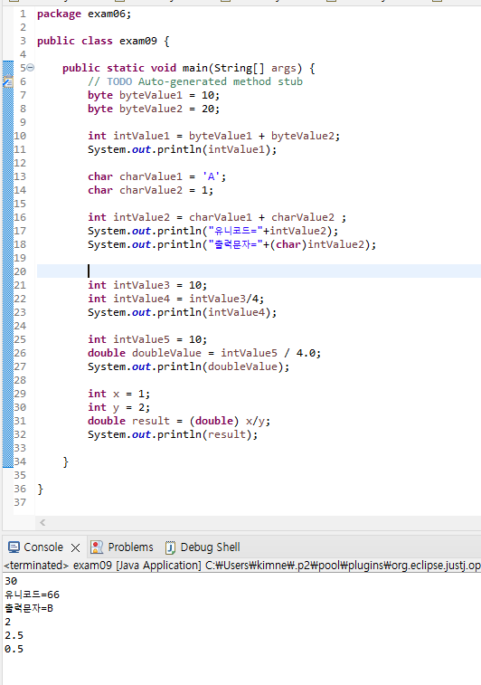
Task: Click the class name exam09 in the declaration
Action: [x=138, y=41]
